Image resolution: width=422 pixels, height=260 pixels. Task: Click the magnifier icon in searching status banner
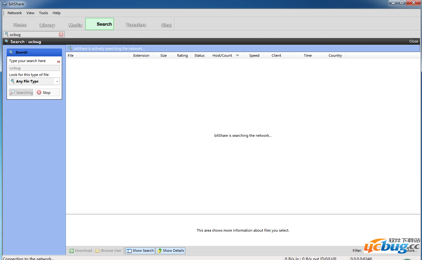70,48
